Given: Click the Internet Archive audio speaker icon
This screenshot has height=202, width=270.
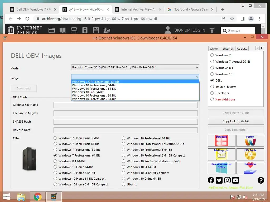Looking at the screenshot, I should pos(85,30).
